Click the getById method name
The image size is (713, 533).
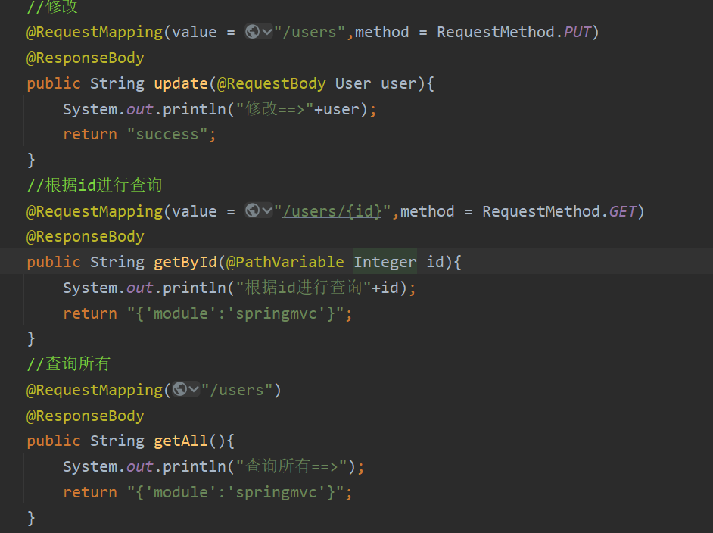185,262
